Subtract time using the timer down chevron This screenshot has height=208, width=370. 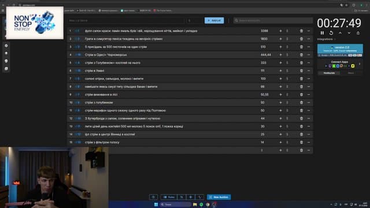[x=349, y=33]
